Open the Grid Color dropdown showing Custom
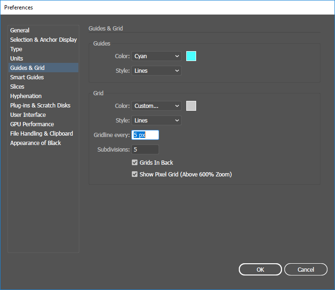Screen dimensions: 335x290 156,106
